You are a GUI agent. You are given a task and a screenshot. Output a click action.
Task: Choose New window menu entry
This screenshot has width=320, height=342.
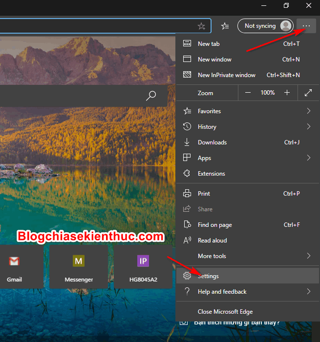[247, 60]
